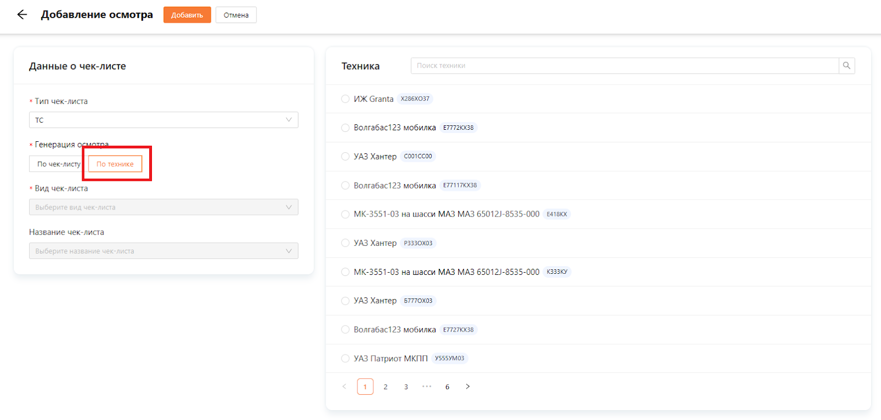
Task: Click the search magnifier icon
Action: tap(846, 65)
